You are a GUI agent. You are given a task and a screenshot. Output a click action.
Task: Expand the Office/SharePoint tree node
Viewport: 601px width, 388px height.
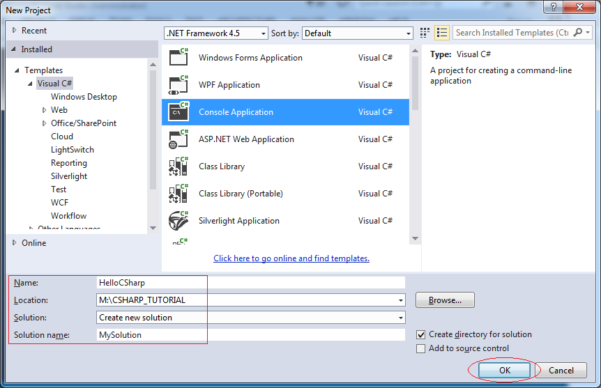pos(44,123)
